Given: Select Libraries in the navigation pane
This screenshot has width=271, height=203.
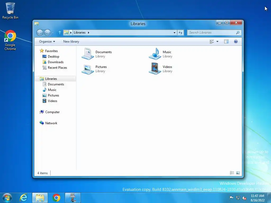Looking at the screenshot, I should pos(55,79).
